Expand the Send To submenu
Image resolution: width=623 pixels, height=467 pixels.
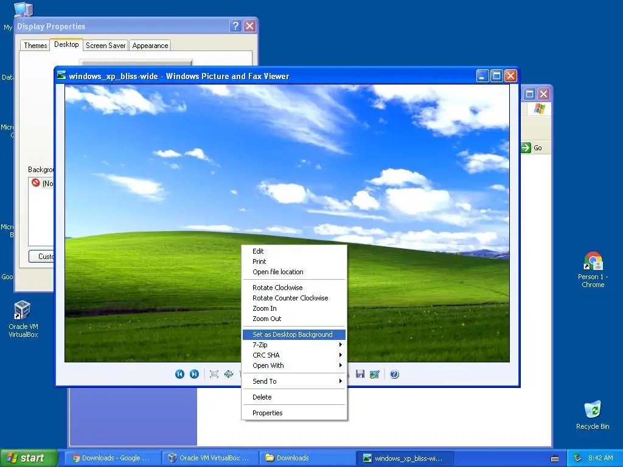click(x=294, y=381)
